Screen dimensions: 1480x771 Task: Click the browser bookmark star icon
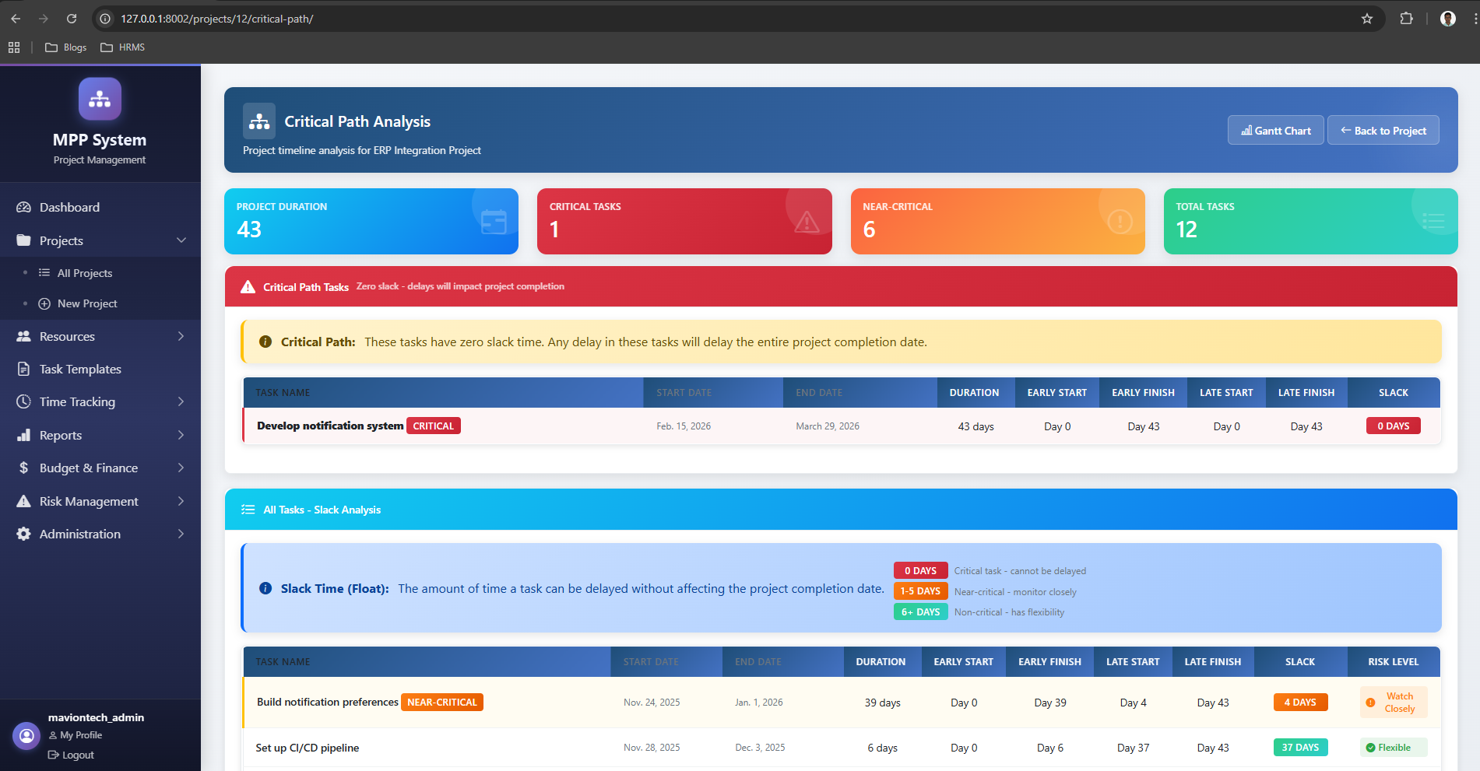click(1366, 19)
